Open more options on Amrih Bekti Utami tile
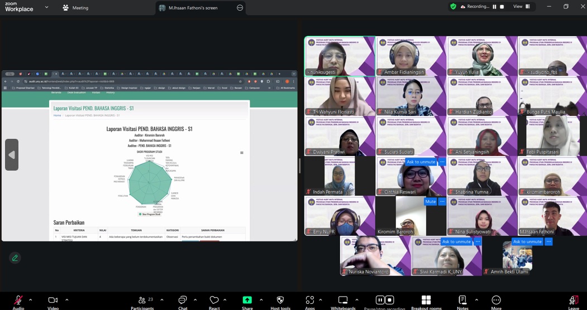This screenshot has width=587, height=310. 548,241
